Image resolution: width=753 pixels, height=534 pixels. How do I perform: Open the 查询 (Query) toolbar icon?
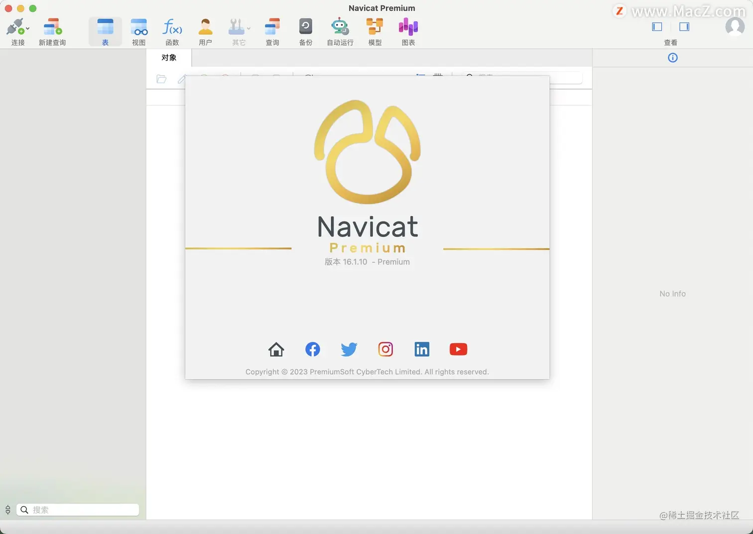[272, 26]
